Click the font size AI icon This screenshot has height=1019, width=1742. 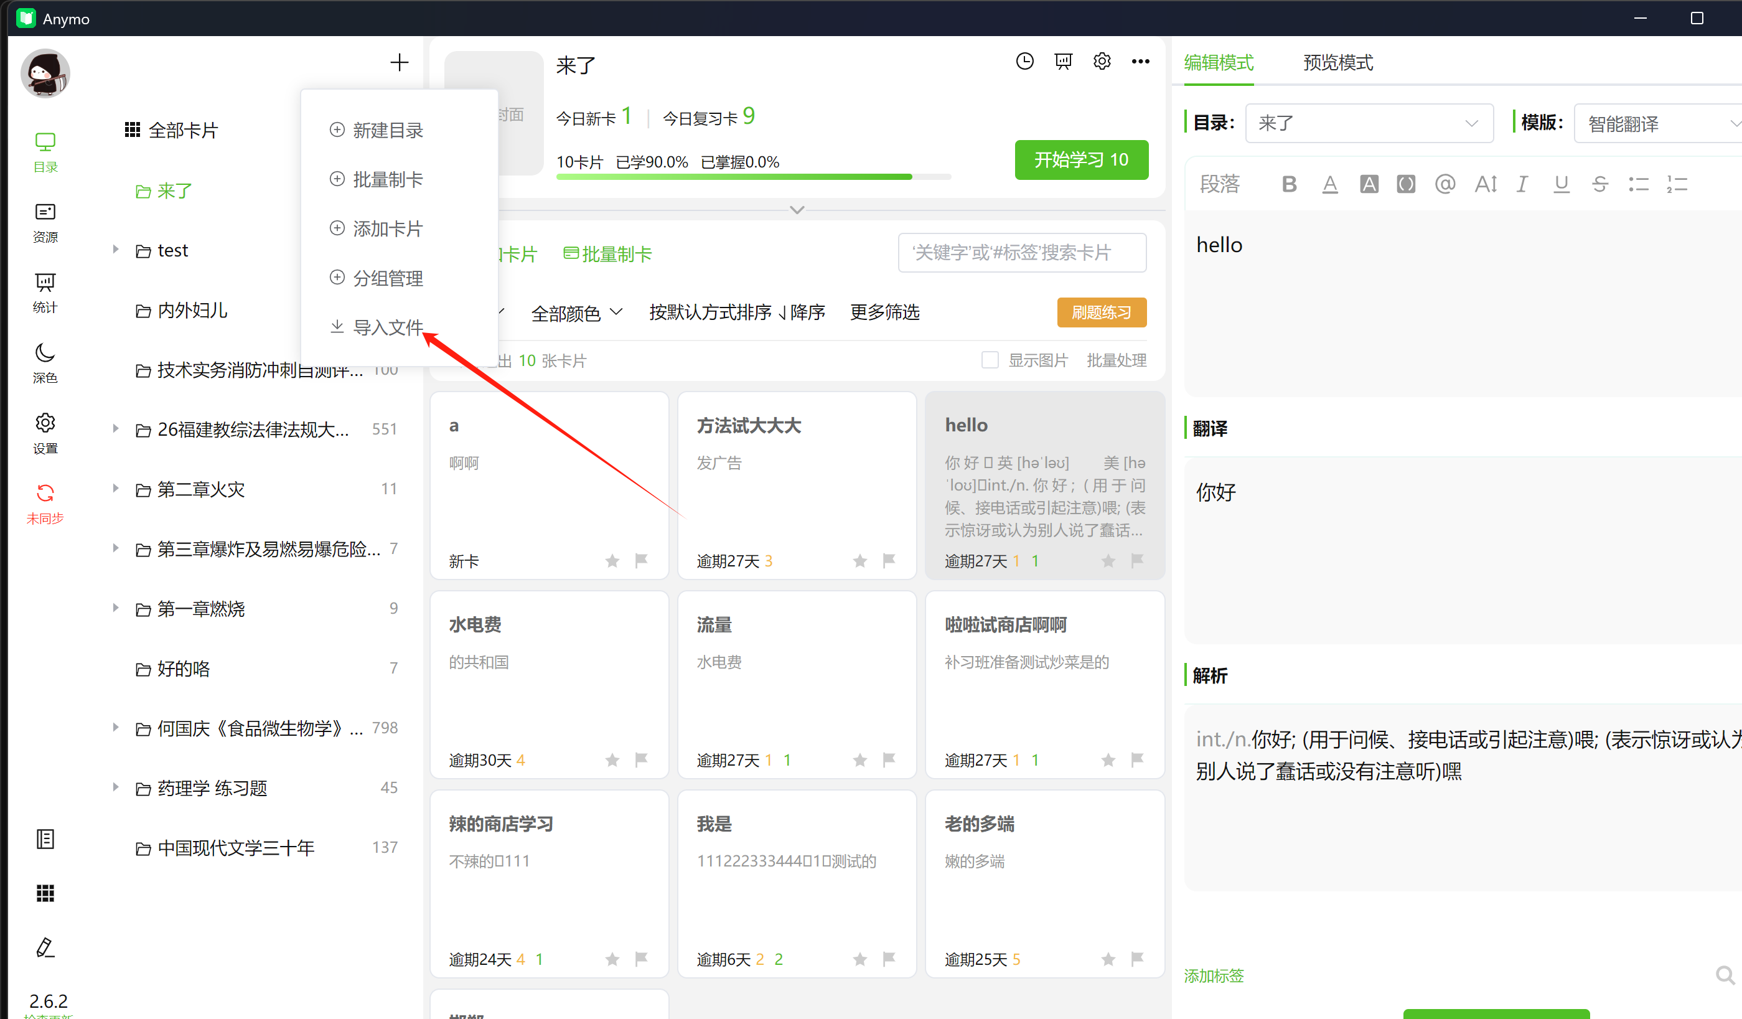pyautogui.click(x=1486, y=184)
